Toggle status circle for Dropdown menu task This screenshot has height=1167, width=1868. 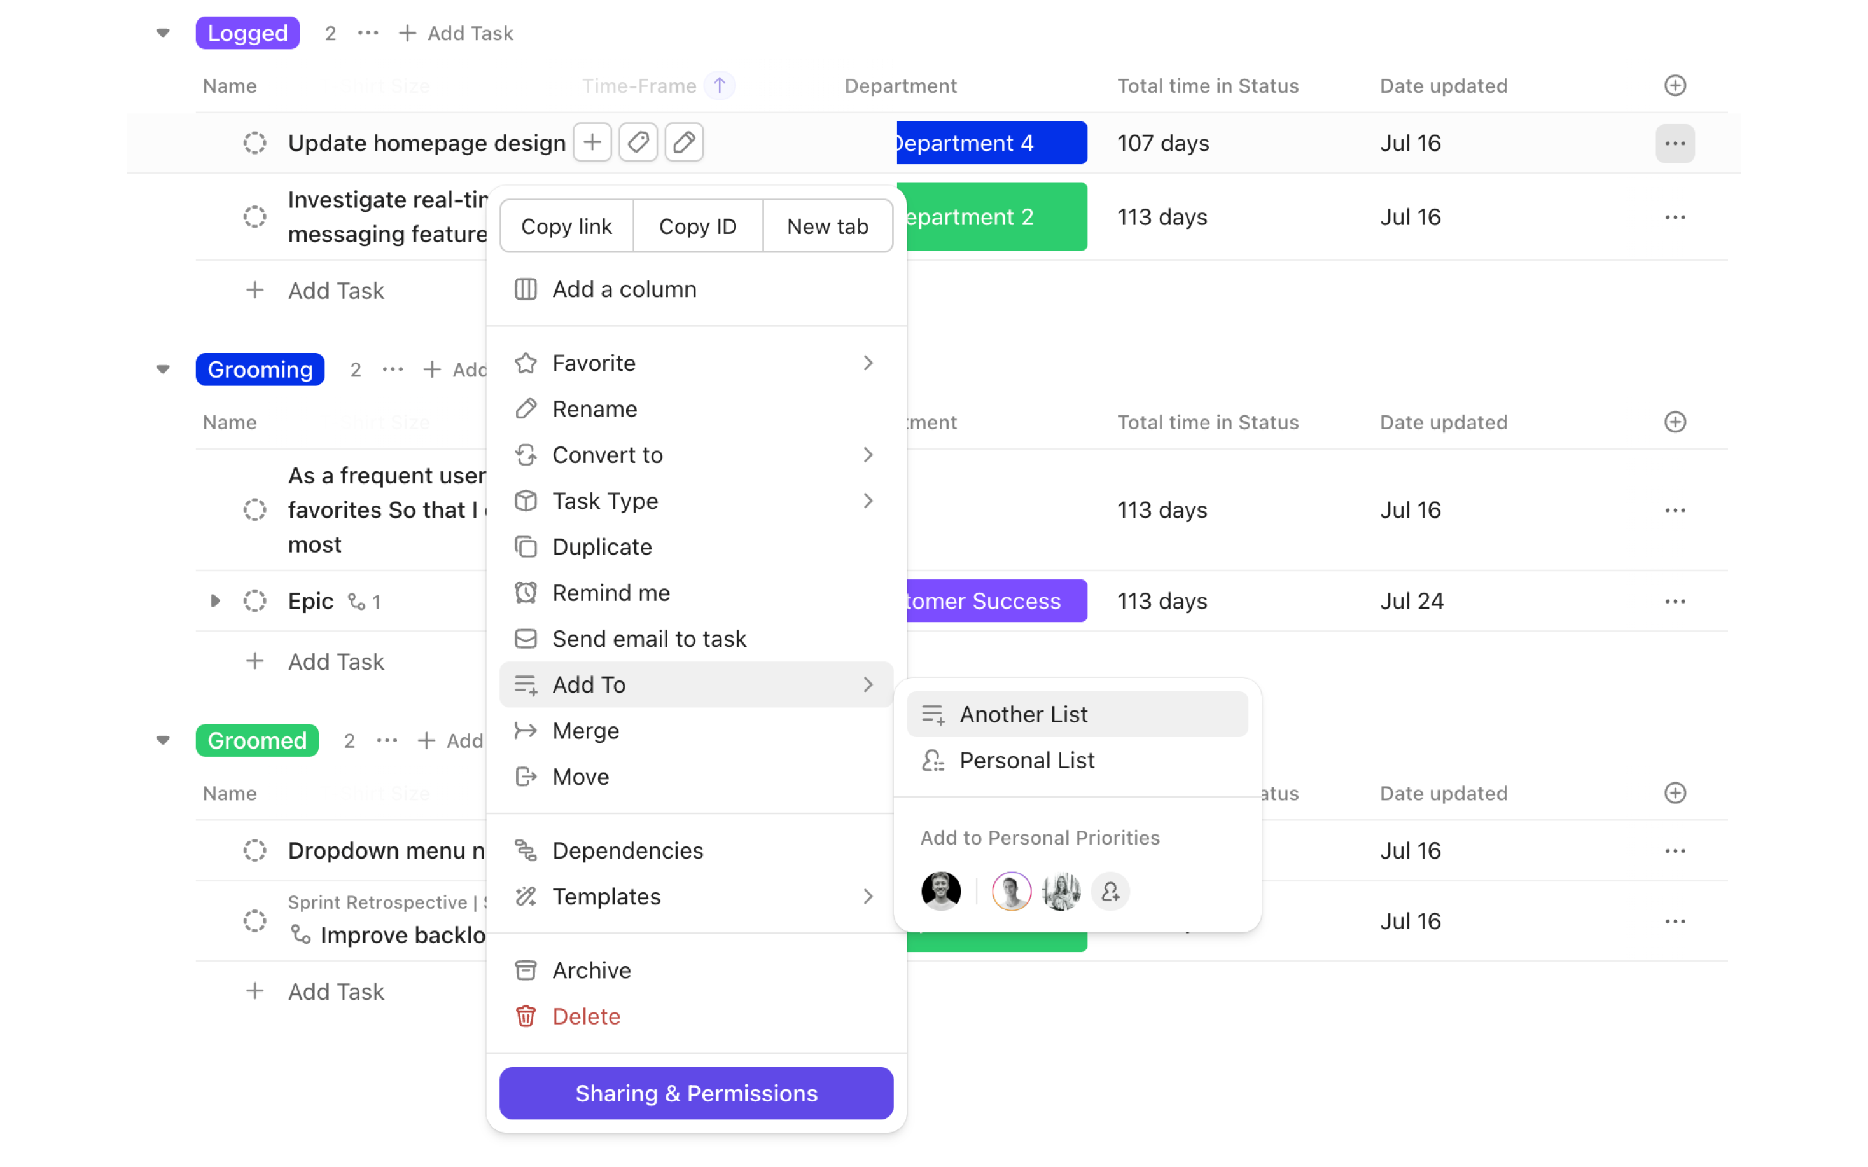254,850
